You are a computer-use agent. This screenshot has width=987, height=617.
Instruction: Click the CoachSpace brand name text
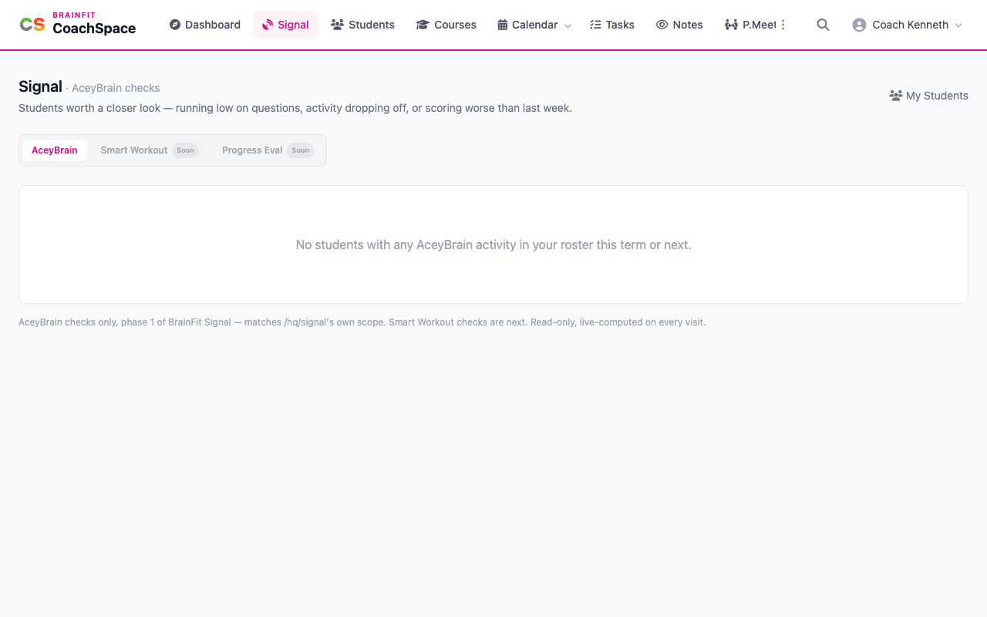tap(94, 29)
